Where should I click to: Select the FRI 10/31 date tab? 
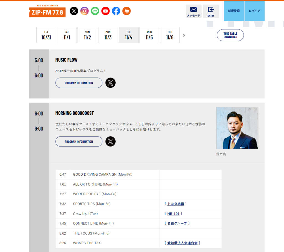pyautogui.click(x=46, y=35)
